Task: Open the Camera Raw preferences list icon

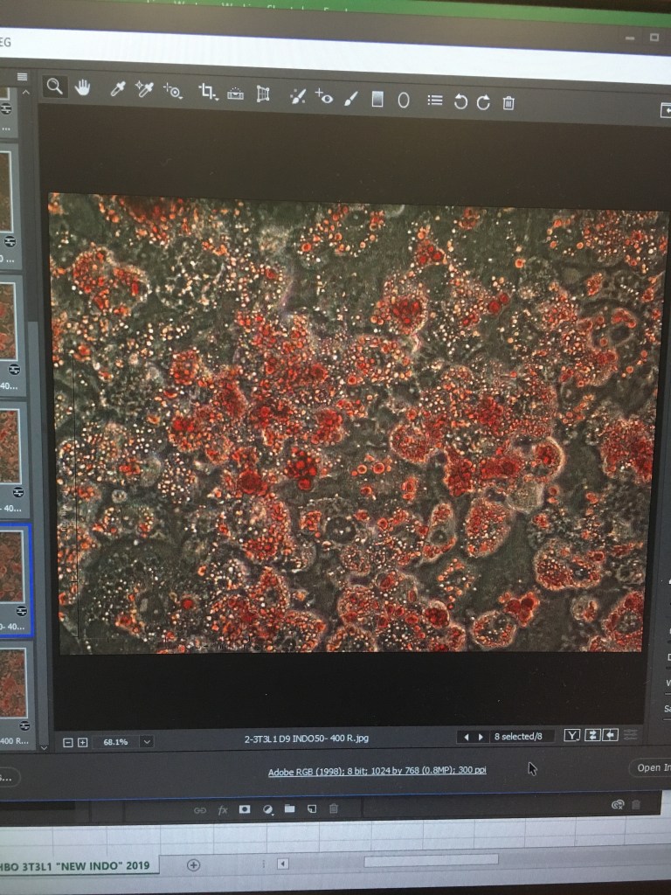Action: pyautogui.click(x=434, y=101)
